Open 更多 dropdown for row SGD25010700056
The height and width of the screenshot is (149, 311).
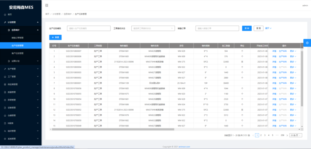pyautogui.click(x=293, y=88)
